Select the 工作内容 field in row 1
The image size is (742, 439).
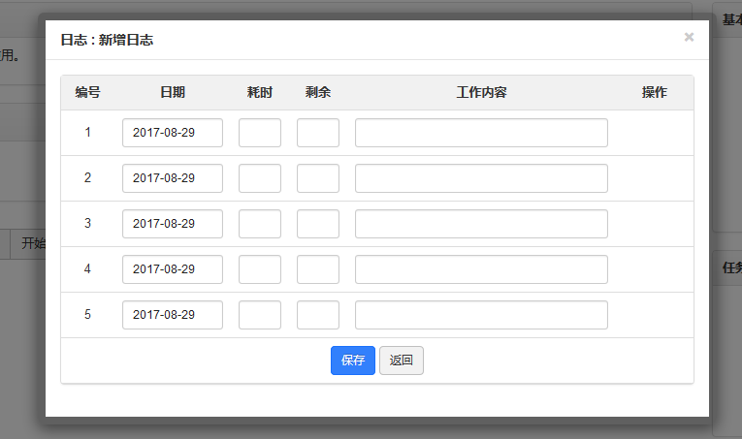pyautogui.click(x=482, y=133)
